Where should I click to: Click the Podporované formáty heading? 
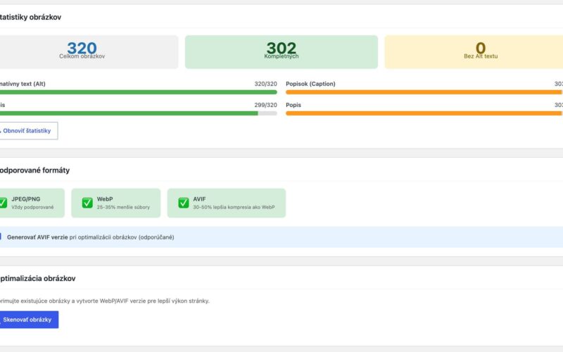tap(34, 170)
